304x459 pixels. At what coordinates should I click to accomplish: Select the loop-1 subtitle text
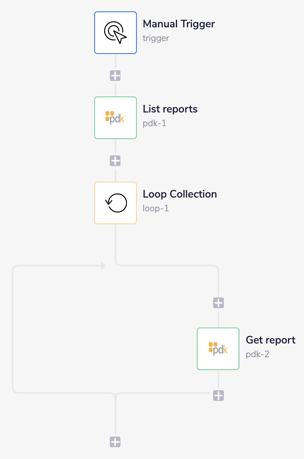click(x=156, y=208)
